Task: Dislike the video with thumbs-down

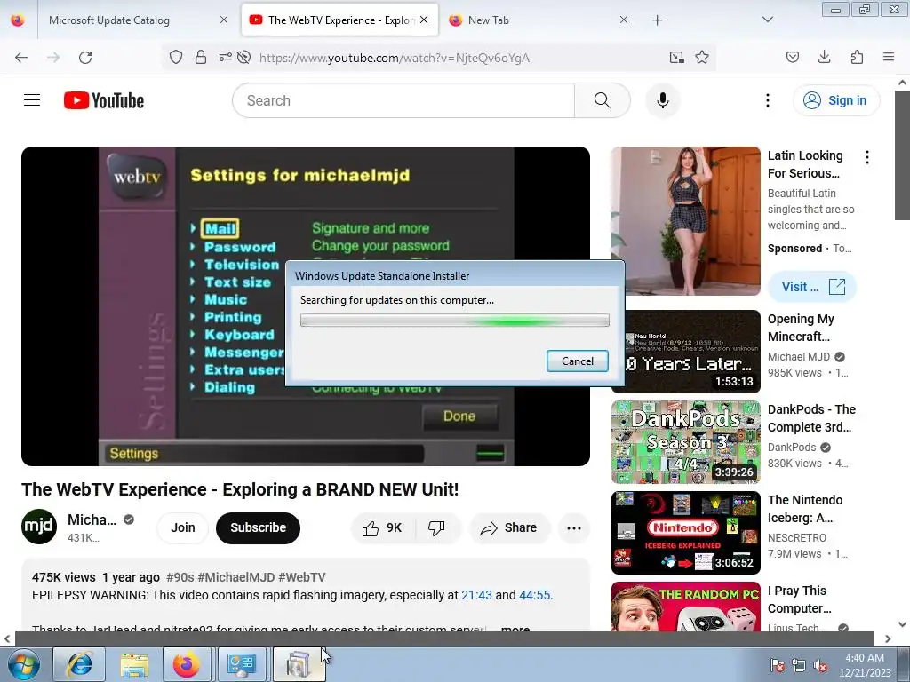Action: coord(436,527)
